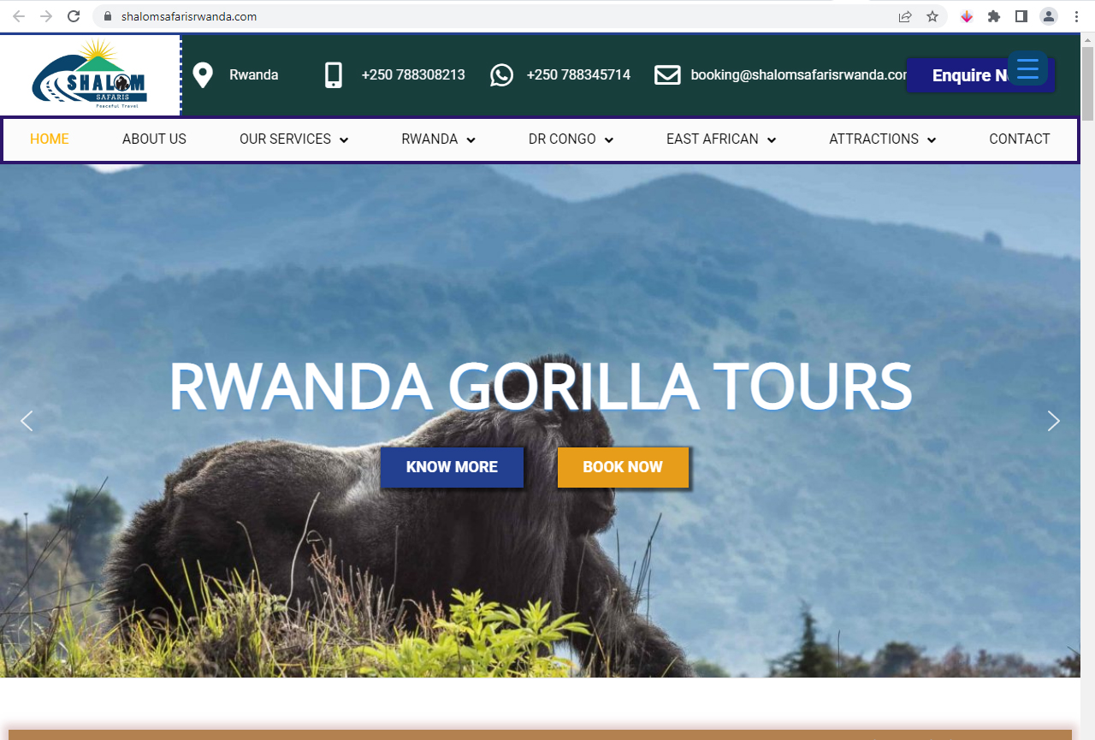Screen dimensions: 1095x740
Task: Click the mobile phone icon
Action: tap(334, 75)
